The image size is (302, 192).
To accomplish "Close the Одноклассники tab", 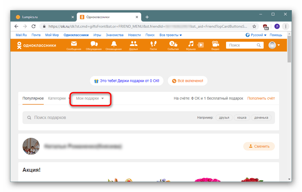I will click(137, 17).
